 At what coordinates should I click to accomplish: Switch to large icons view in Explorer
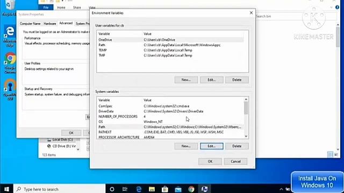click(336, 155)
